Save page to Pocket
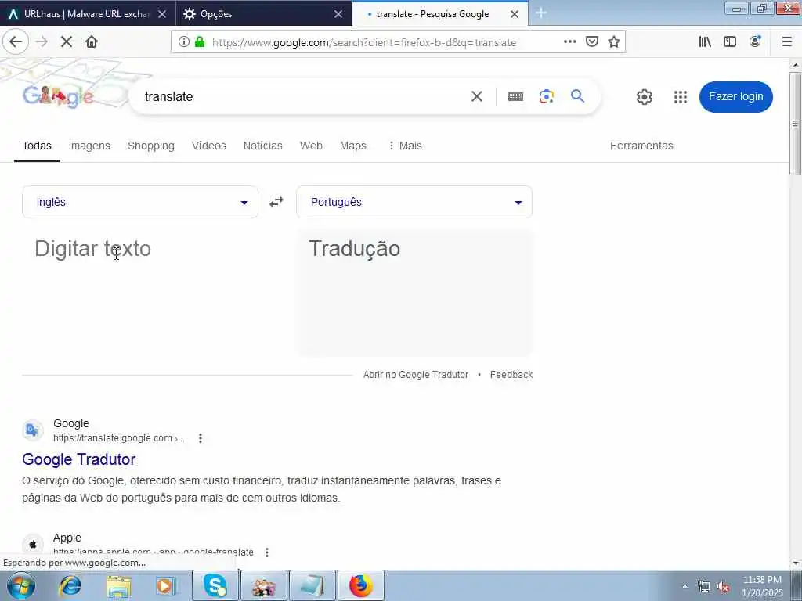This screenshot has width=802, height=601. (592, 42)
